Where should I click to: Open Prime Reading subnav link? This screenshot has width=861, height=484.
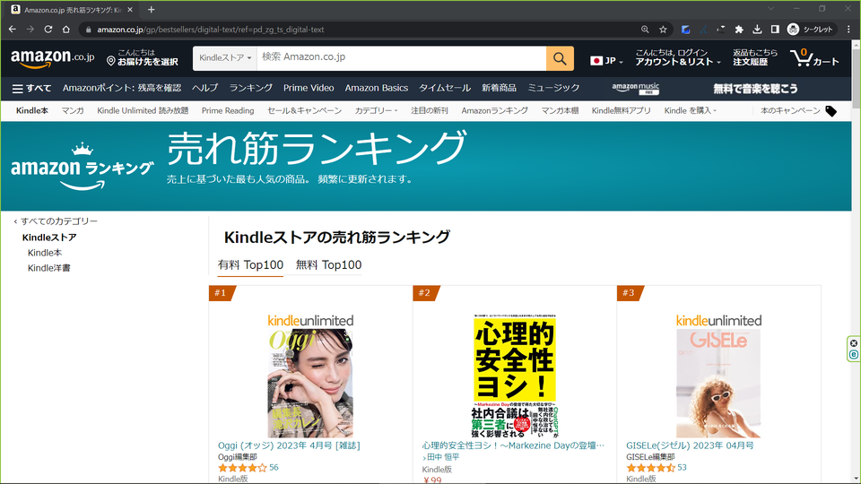click(x=228, y=111)
